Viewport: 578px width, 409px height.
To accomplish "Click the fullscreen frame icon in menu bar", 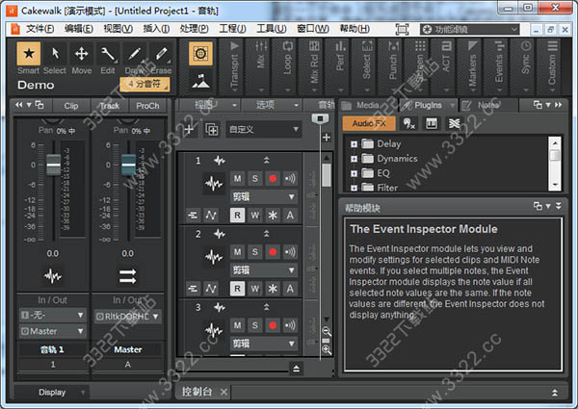I will (x=402, y=29).
